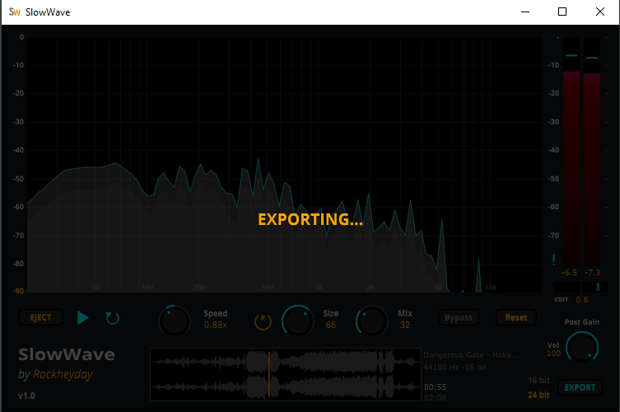
Task: Click the Size knob
Action: click(x=297, y=321)
